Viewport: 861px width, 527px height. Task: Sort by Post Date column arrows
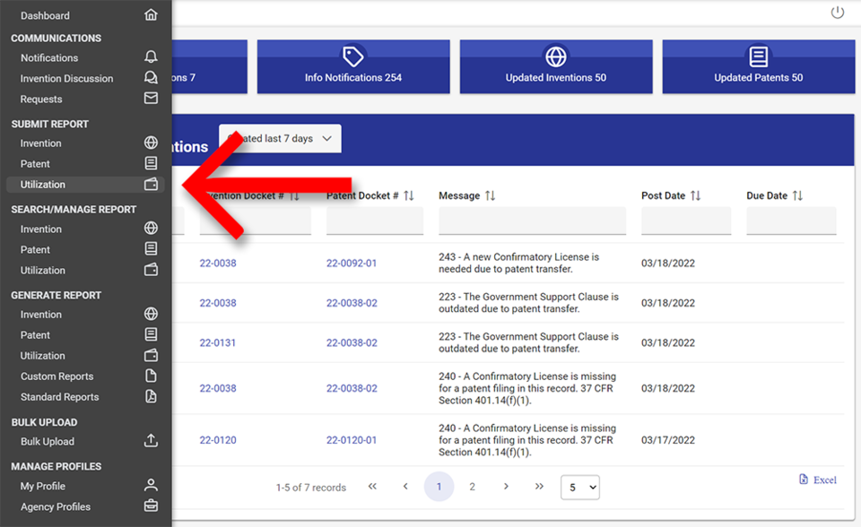point(695,195)
